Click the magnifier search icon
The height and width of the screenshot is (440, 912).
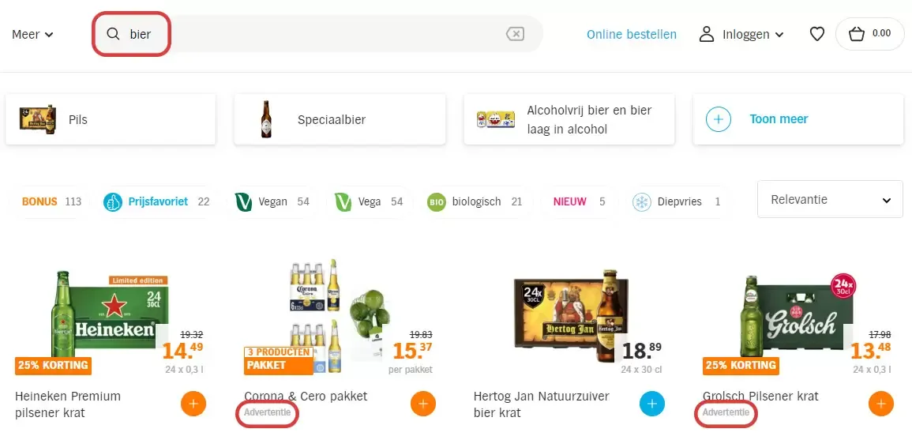114,34
